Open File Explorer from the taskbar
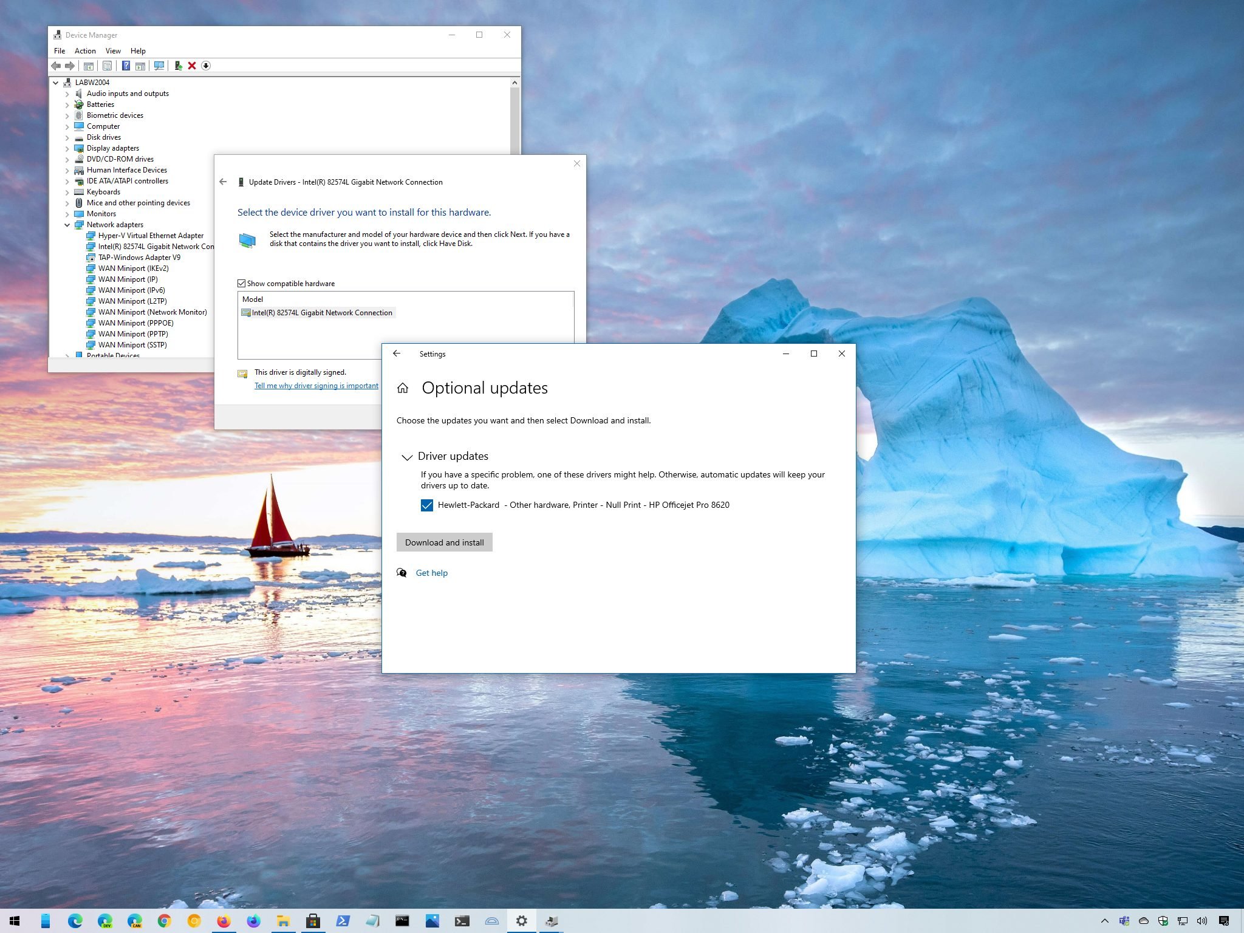 pos(283,921)
